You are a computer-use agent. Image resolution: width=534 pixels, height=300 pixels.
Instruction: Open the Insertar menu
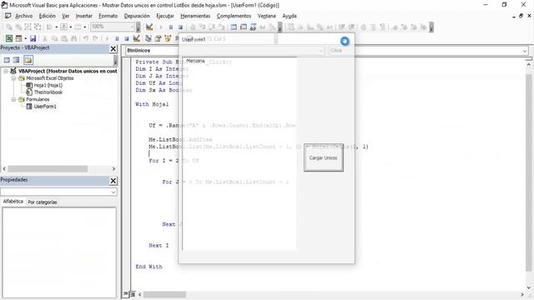[x=83, y=16]
